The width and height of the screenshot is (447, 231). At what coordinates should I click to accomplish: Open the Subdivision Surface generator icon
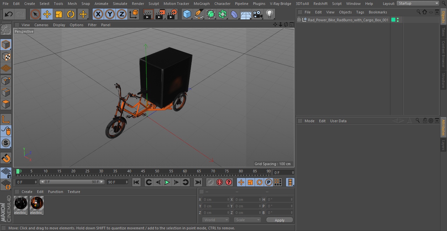211,14
